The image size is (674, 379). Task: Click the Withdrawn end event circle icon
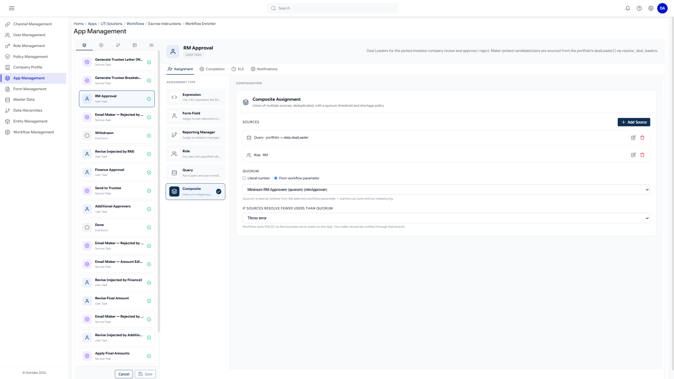click(x=87, y=135)
